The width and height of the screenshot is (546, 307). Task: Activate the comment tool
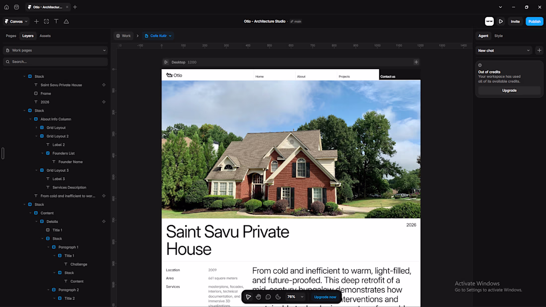click(268, 297)
